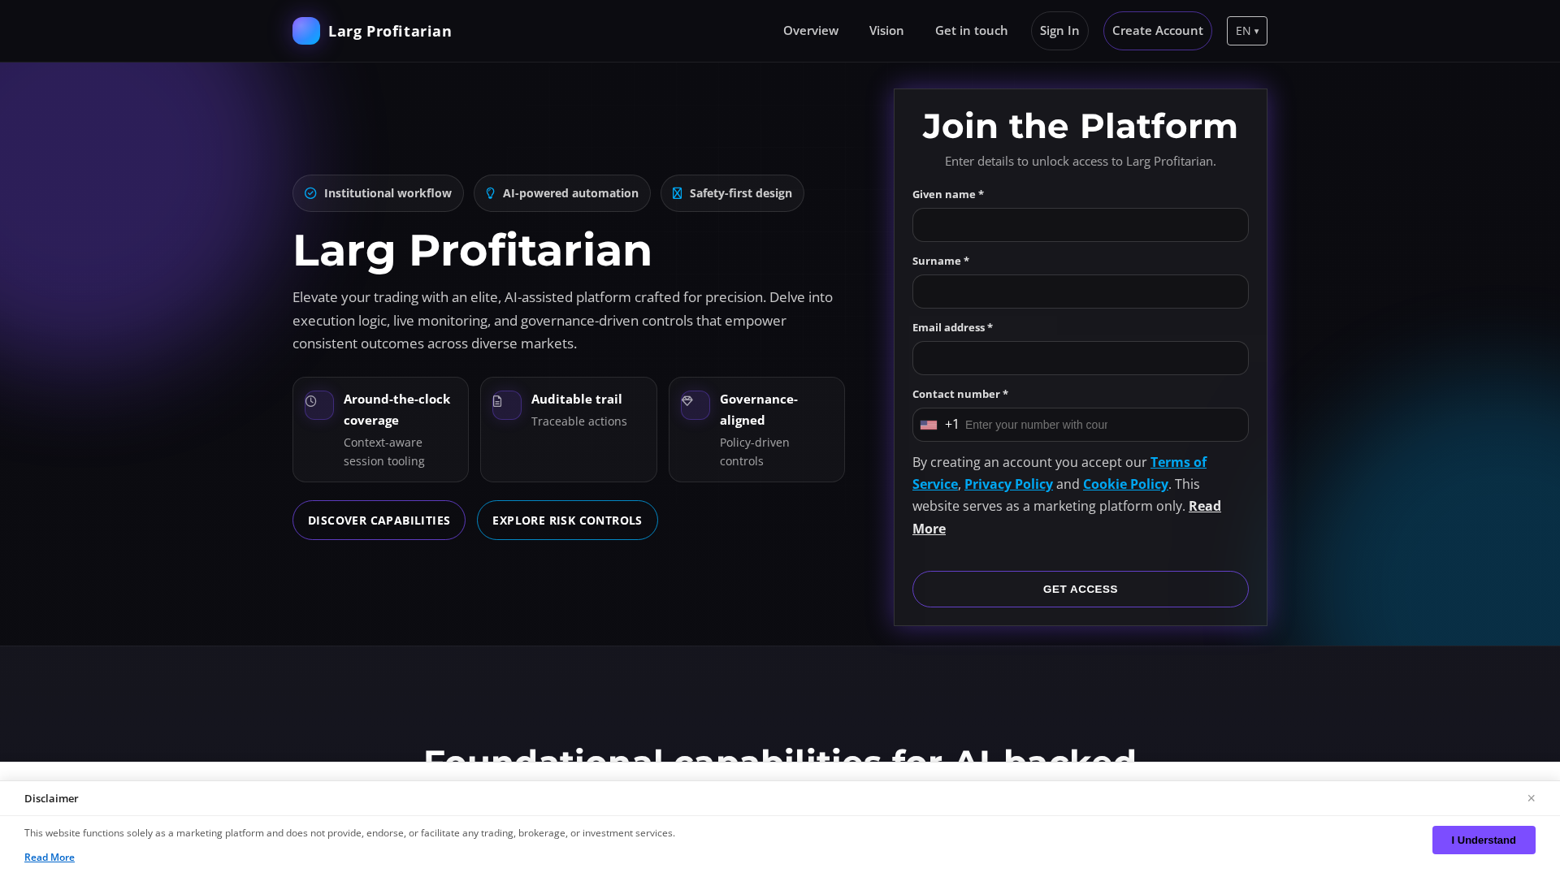Click the 'Join the Platform' heading
This screenshot has width=1560, height=877.
click(1081, 126)
